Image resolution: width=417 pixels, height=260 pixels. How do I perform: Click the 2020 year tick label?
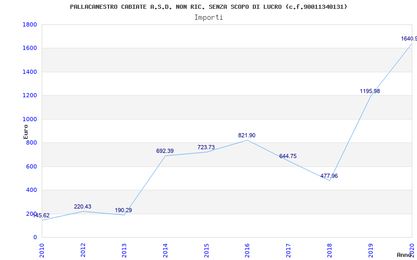coord(412,250)
